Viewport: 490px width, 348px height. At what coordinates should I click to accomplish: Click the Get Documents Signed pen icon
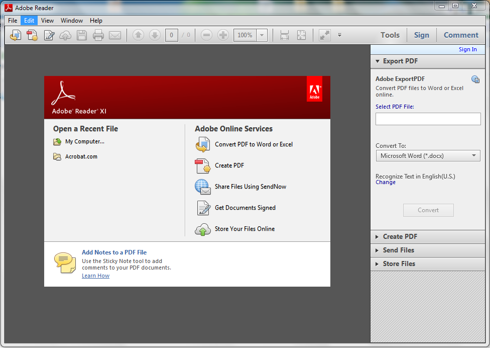(203, 208)
